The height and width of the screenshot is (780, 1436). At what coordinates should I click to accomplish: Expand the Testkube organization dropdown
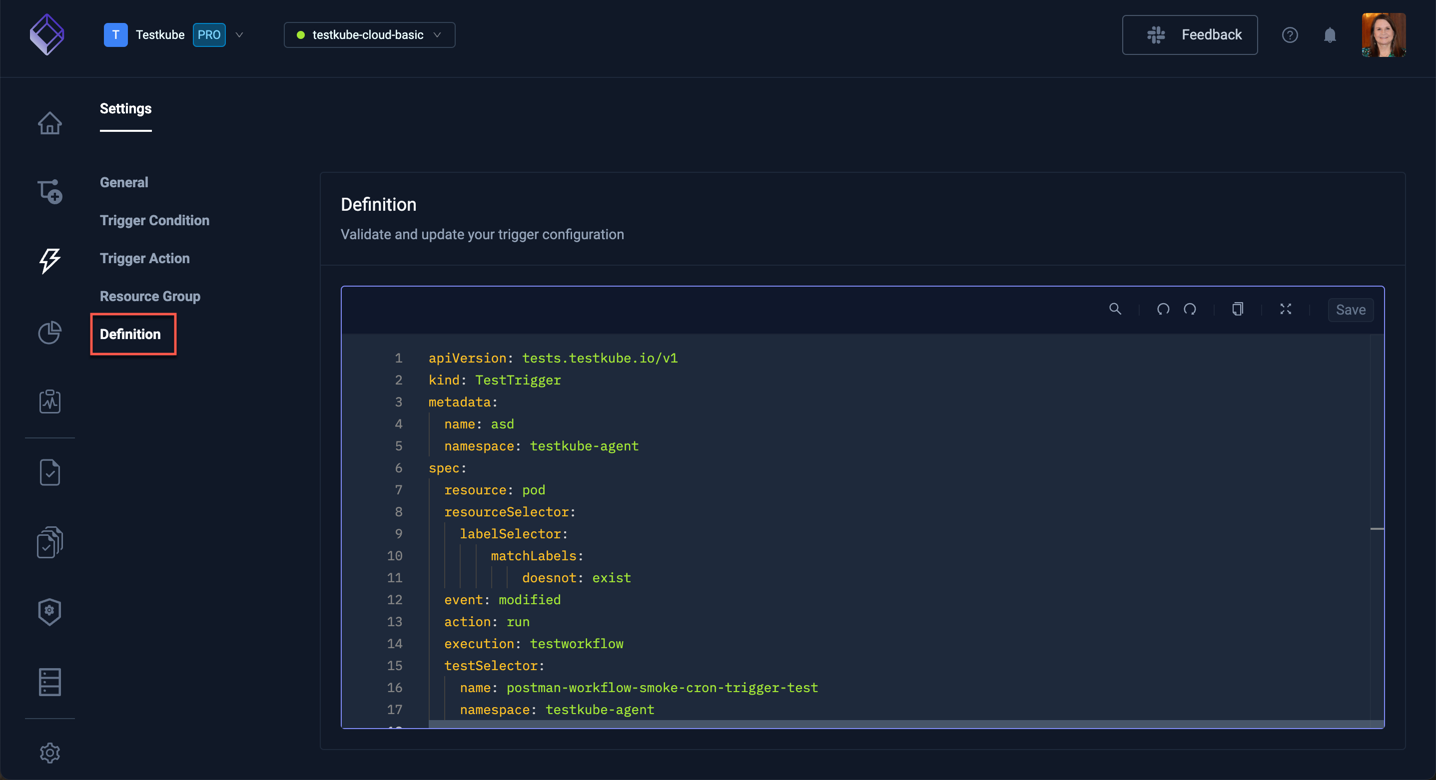coord(239,35)
